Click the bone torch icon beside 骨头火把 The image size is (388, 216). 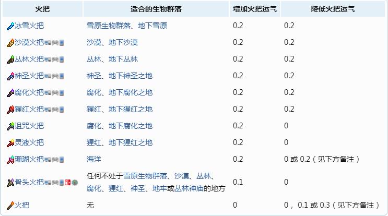[x=10, y=182]
